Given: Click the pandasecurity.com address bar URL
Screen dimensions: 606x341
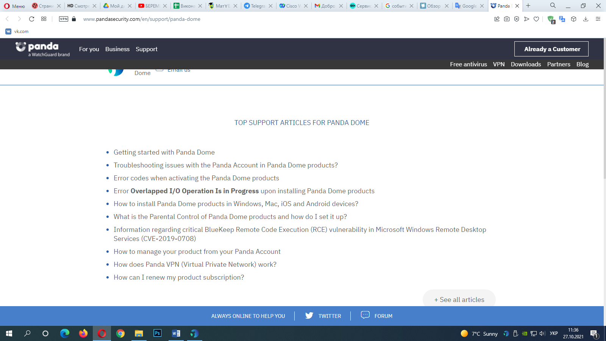Looking at the screenshot, I should click(142, 19).
